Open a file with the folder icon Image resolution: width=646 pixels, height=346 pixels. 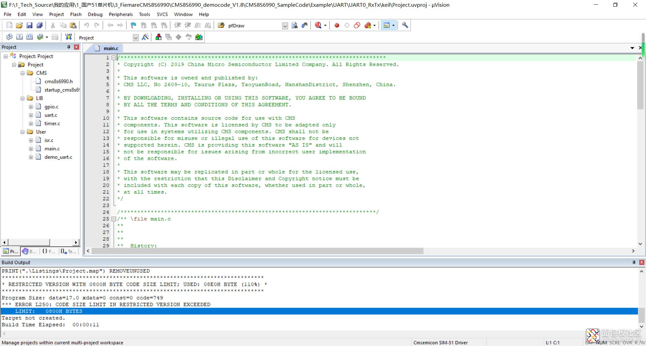[19, 25]
